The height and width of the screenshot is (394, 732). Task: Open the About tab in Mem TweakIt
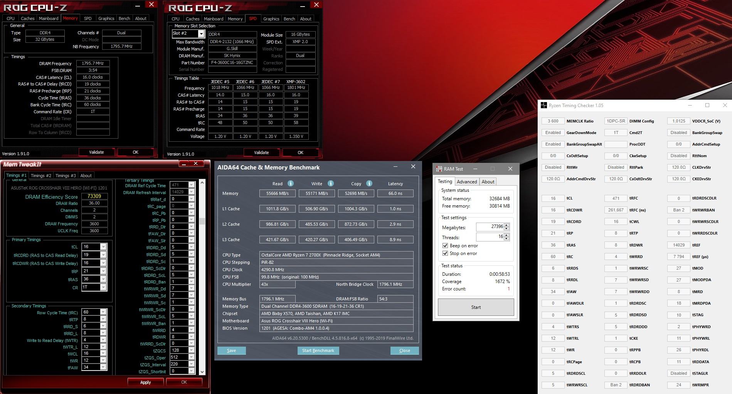[x=86, y=176]
